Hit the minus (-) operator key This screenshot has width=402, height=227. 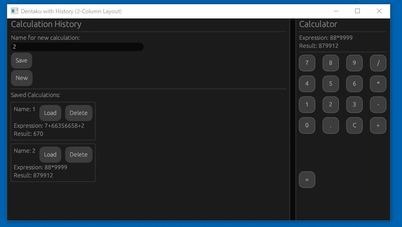[x=378, y=105]
